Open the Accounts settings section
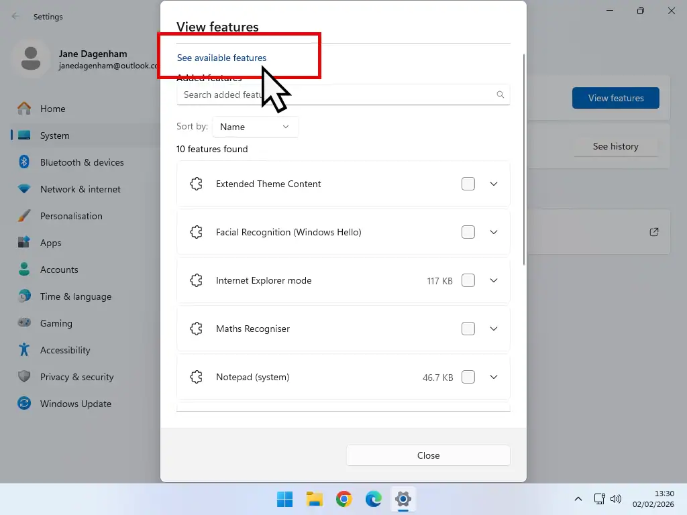Viewport: 687px width, 515px height. [x=59, y=270]
